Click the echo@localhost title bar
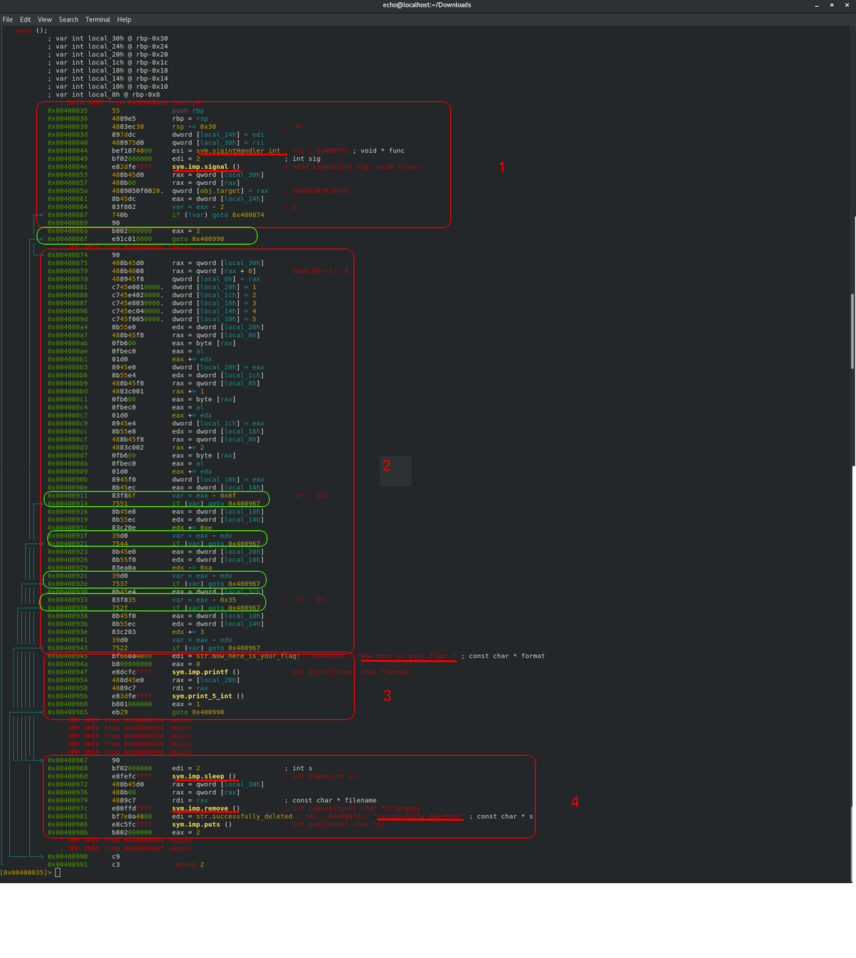 pyautogui.click(x=427, y=4)
